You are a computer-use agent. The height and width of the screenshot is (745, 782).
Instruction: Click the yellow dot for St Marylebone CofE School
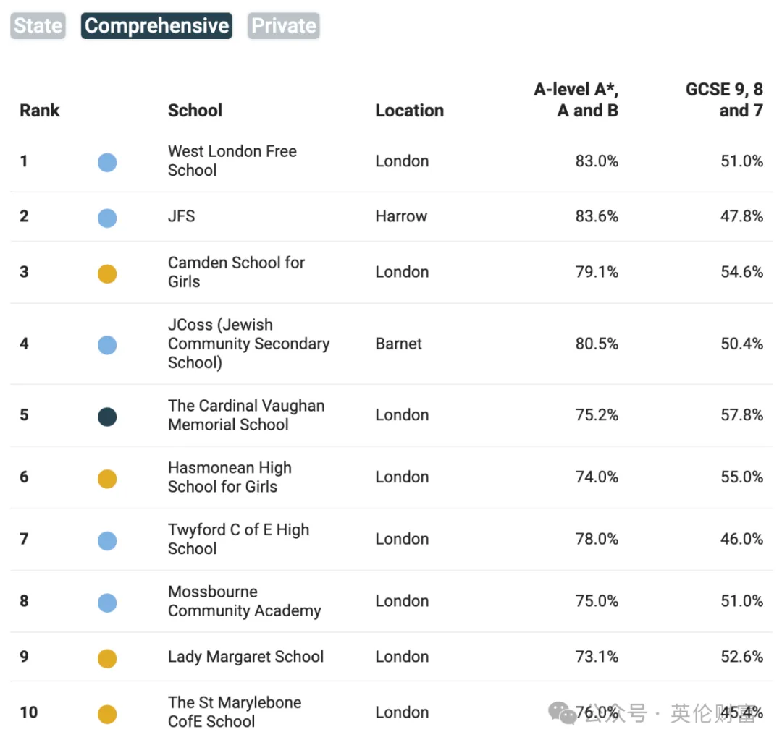107,714
